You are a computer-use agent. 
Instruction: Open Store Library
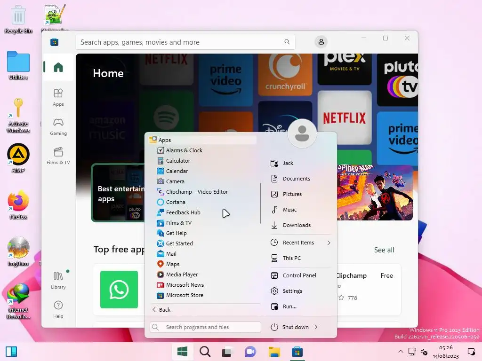pos(58,280)
